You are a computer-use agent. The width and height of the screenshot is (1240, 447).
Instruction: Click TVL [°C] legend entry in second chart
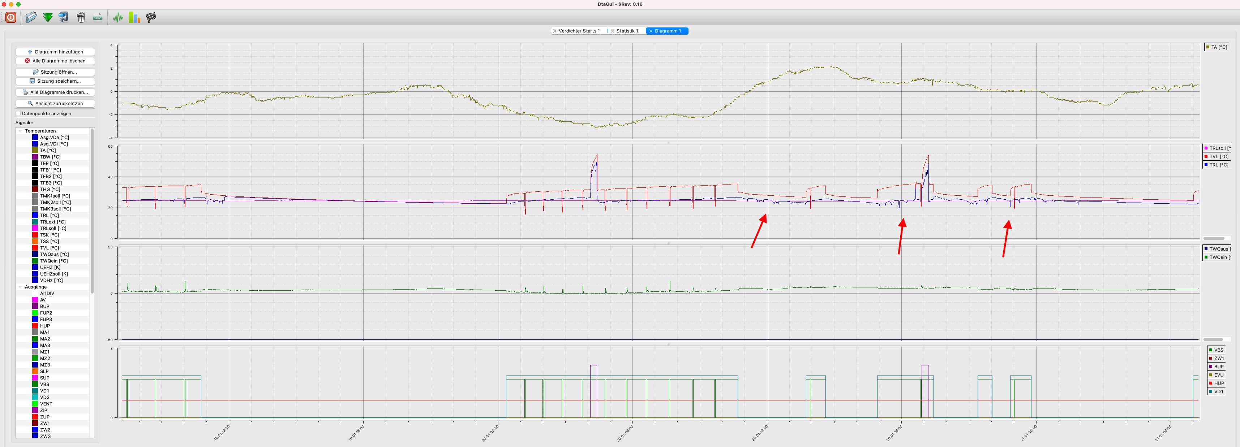pyautogui.click(x=1217, y=156)
